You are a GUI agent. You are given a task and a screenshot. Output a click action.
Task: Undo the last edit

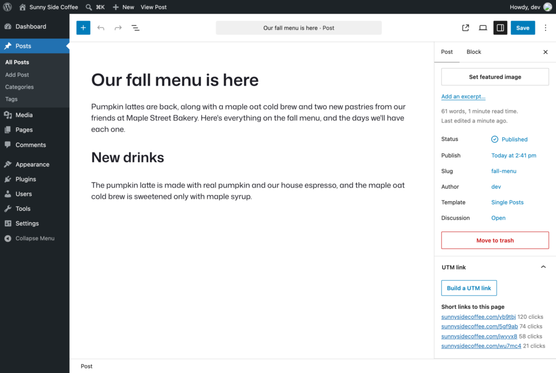click(x=100, y=28)
